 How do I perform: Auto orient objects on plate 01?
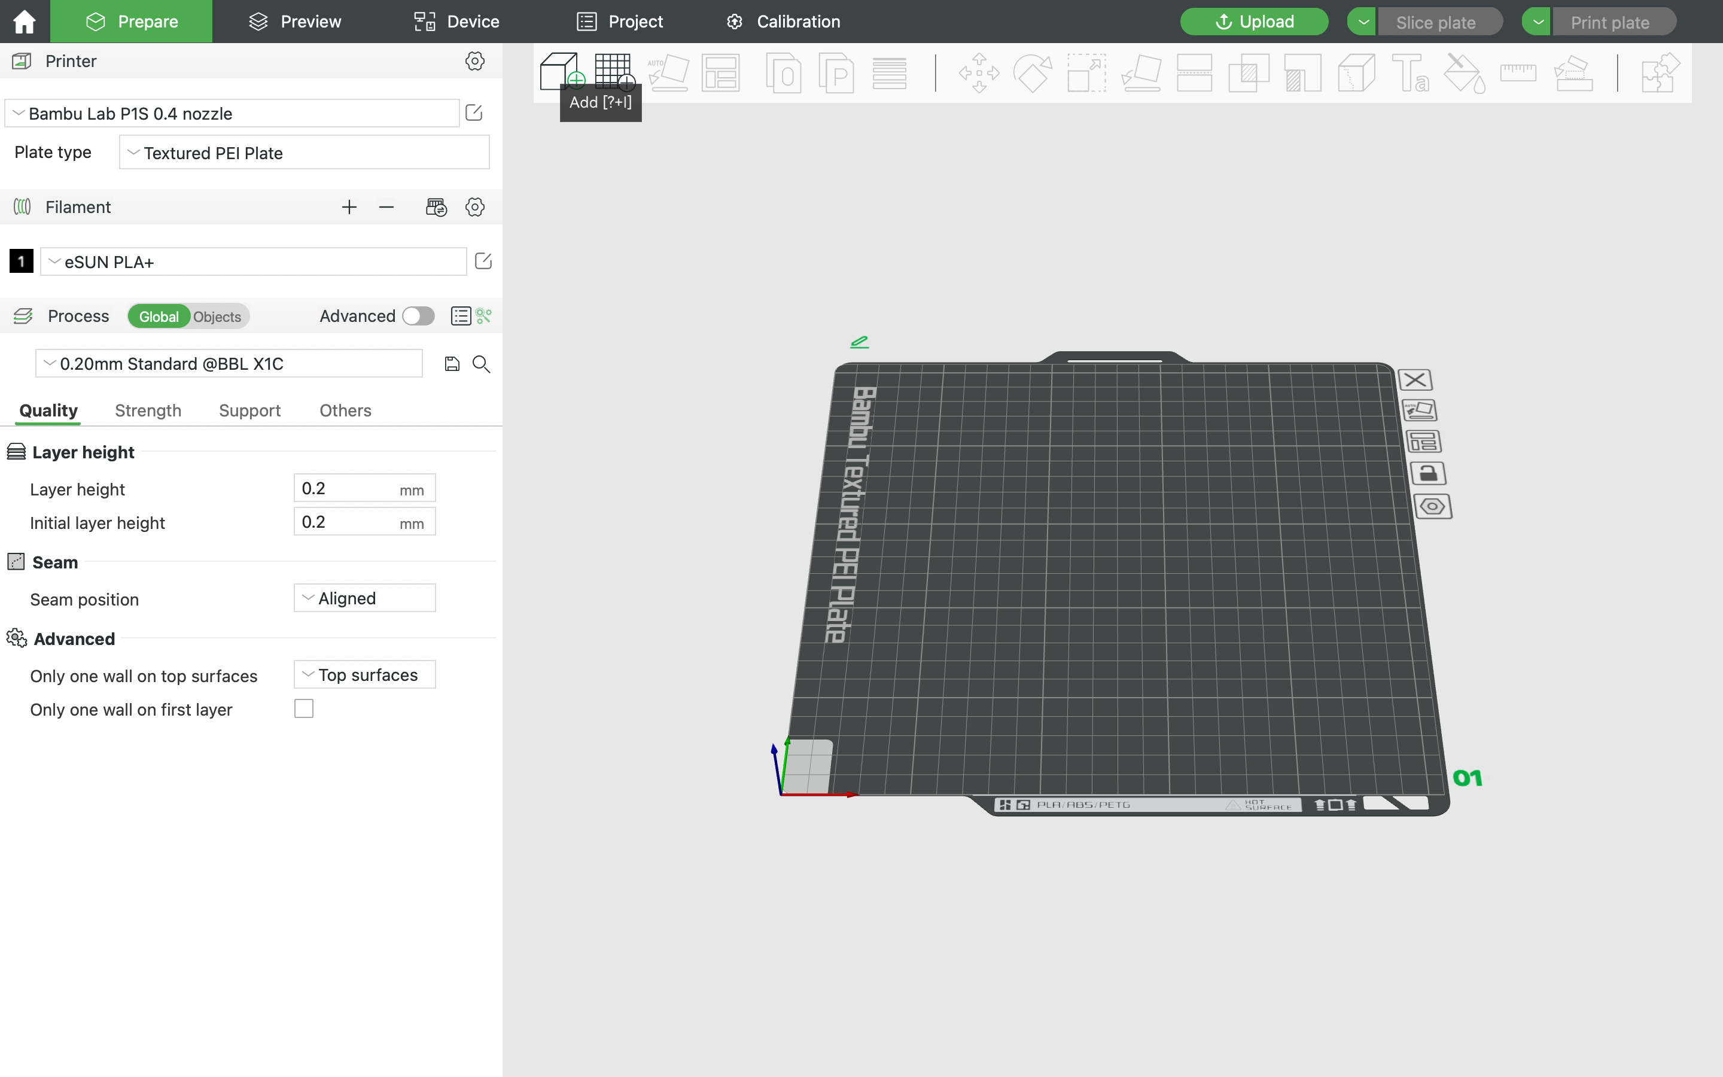[1419, 410]
